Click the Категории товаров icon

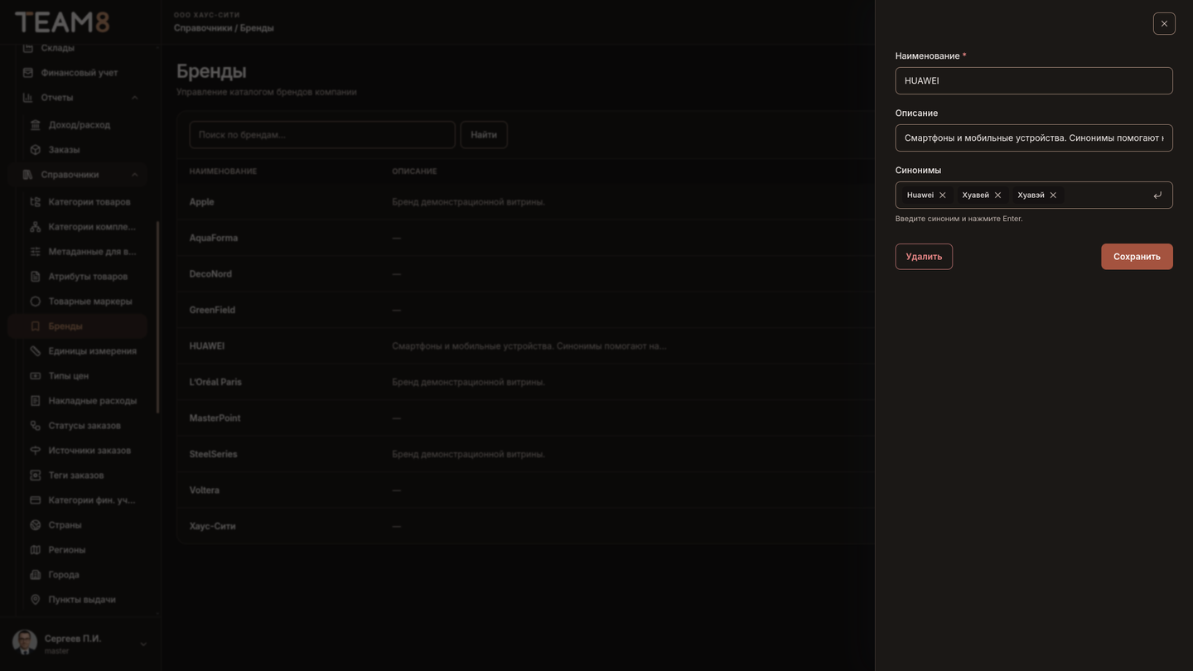coord(35,202)
